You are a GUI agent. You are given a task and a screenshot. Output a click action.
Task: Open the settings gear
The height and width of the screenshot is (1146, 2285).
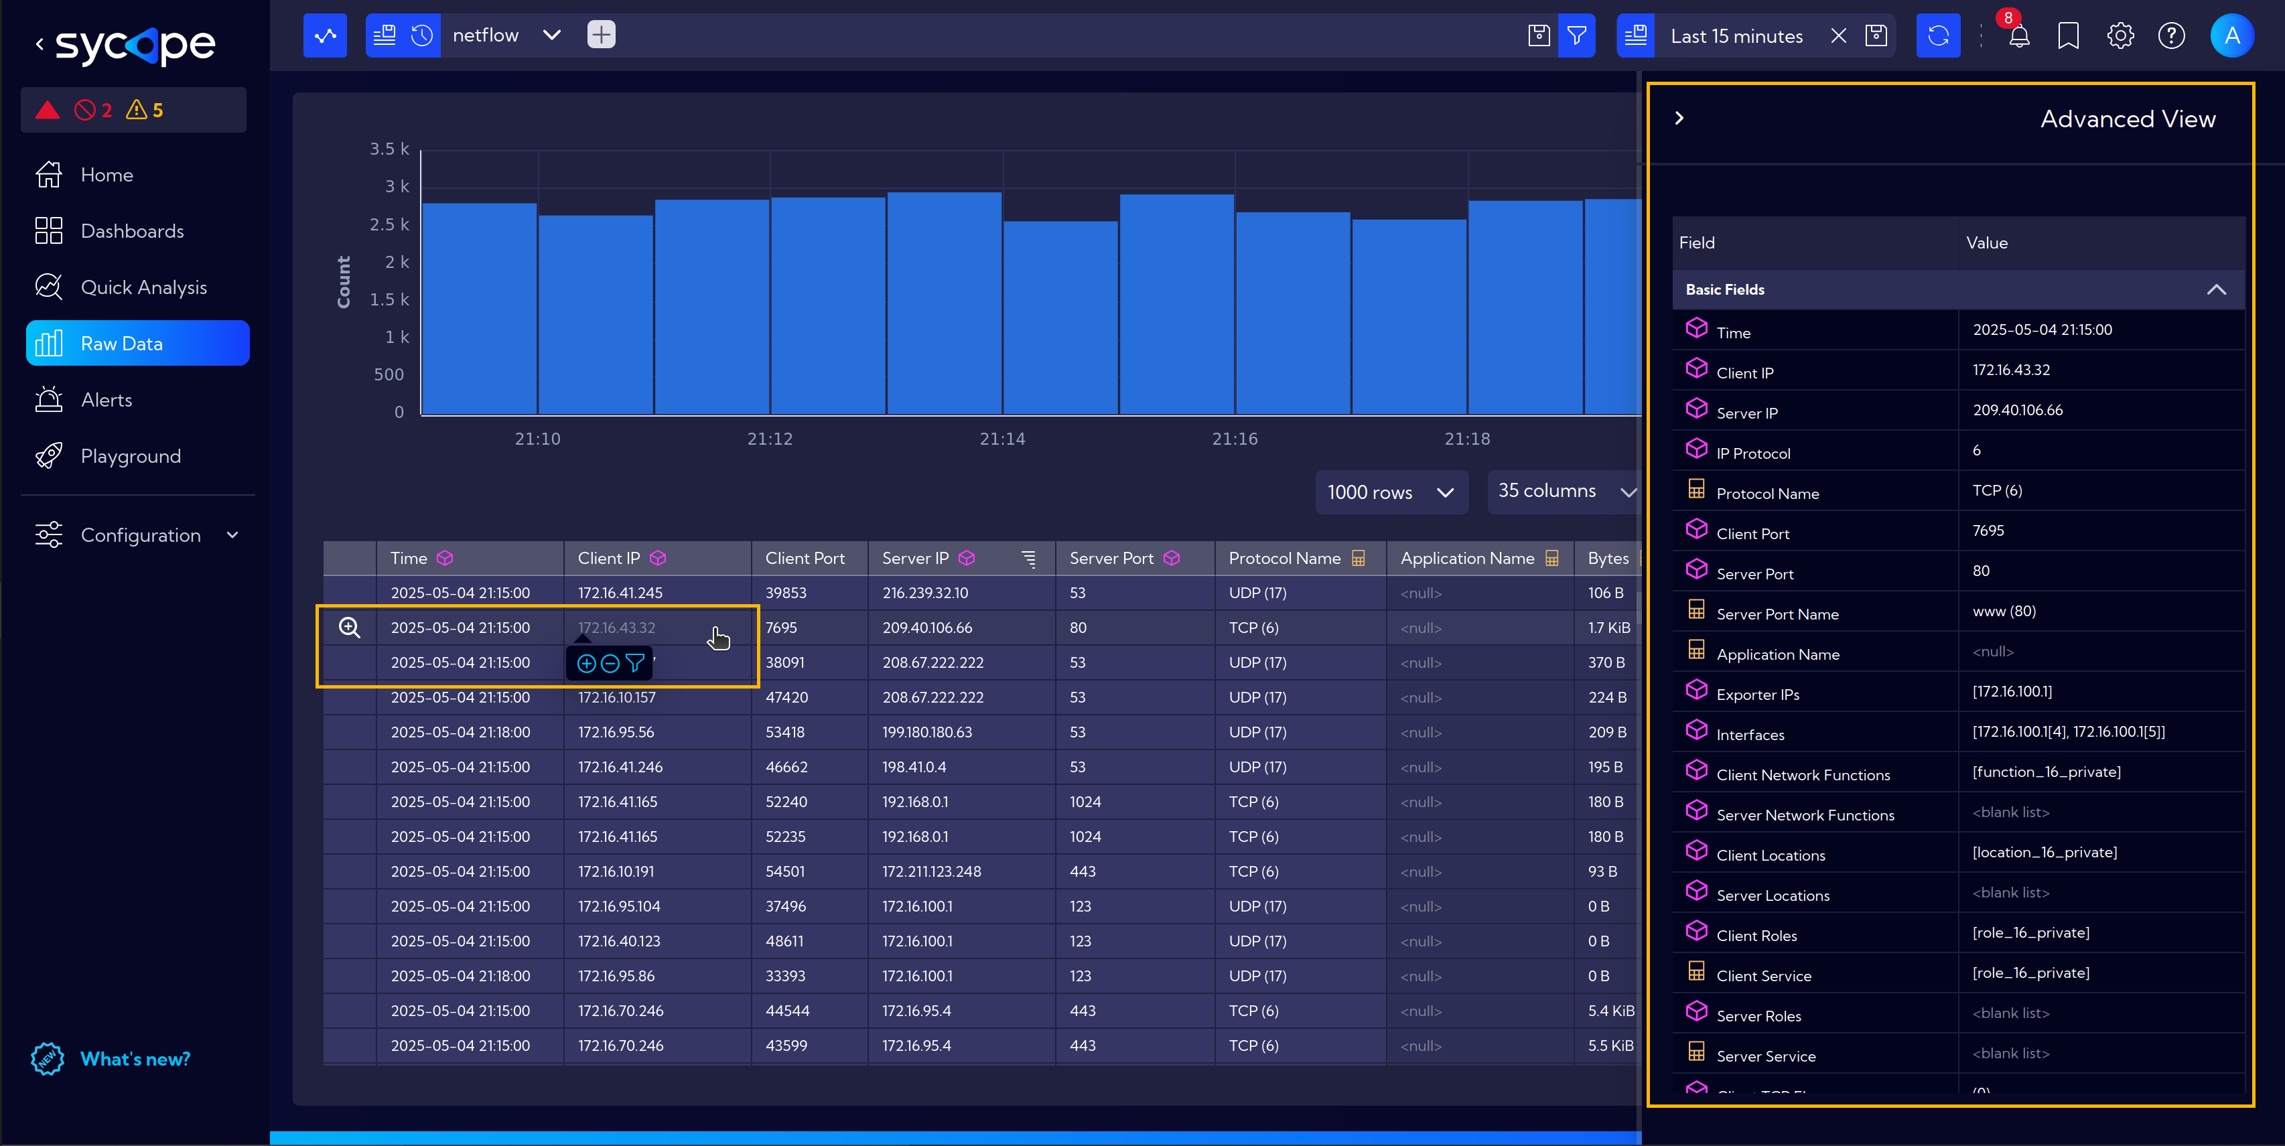point(2120,35)
